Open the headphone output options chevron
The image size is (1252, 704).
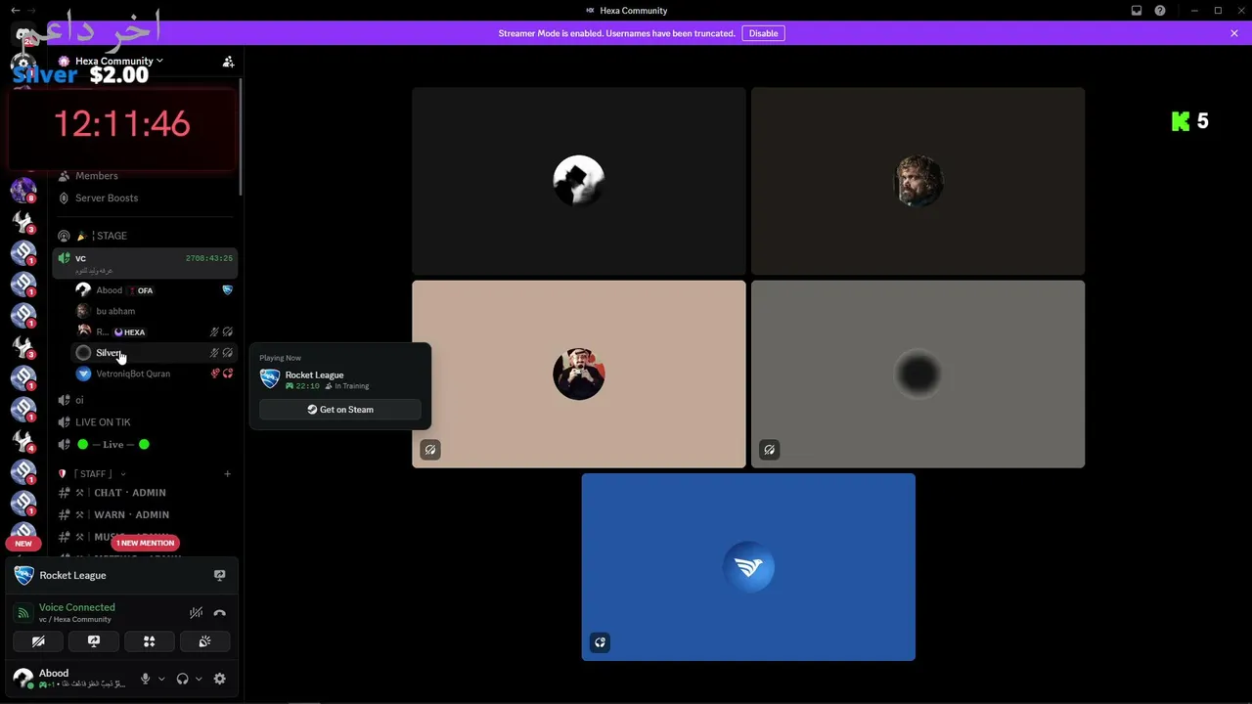tap(199, 679)
